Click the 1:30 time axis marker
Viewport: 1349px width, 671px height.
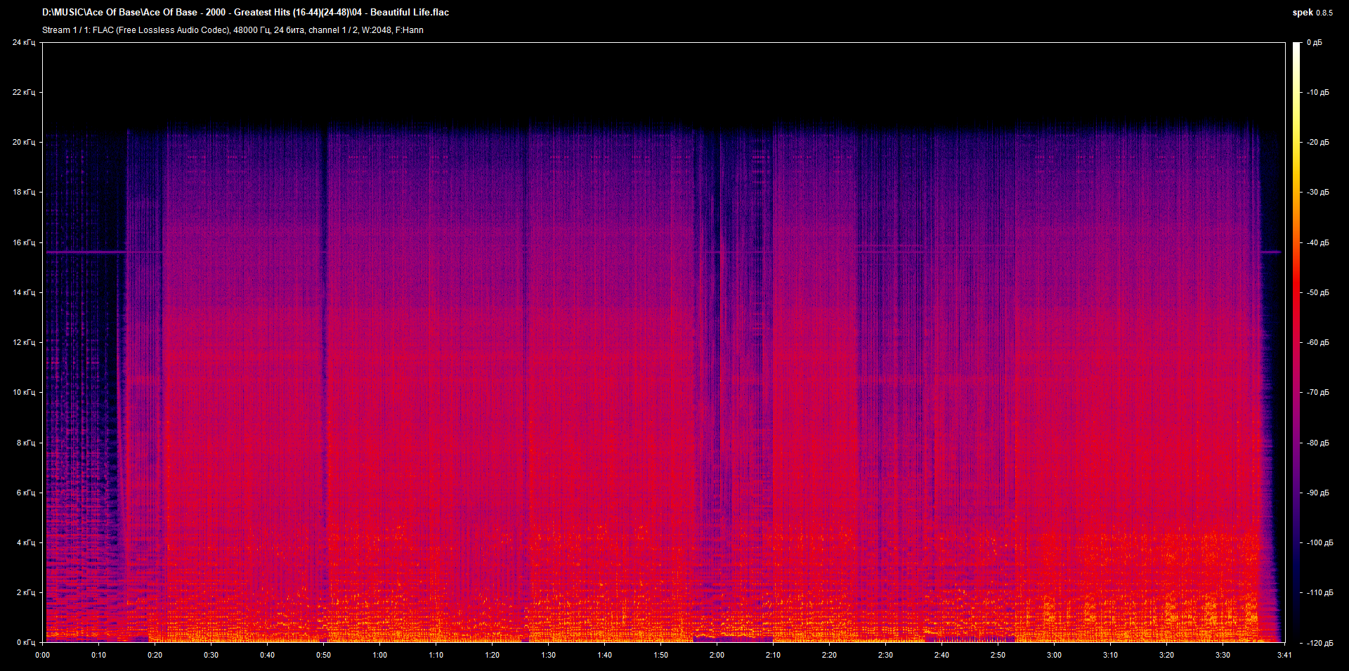point(548,655)
